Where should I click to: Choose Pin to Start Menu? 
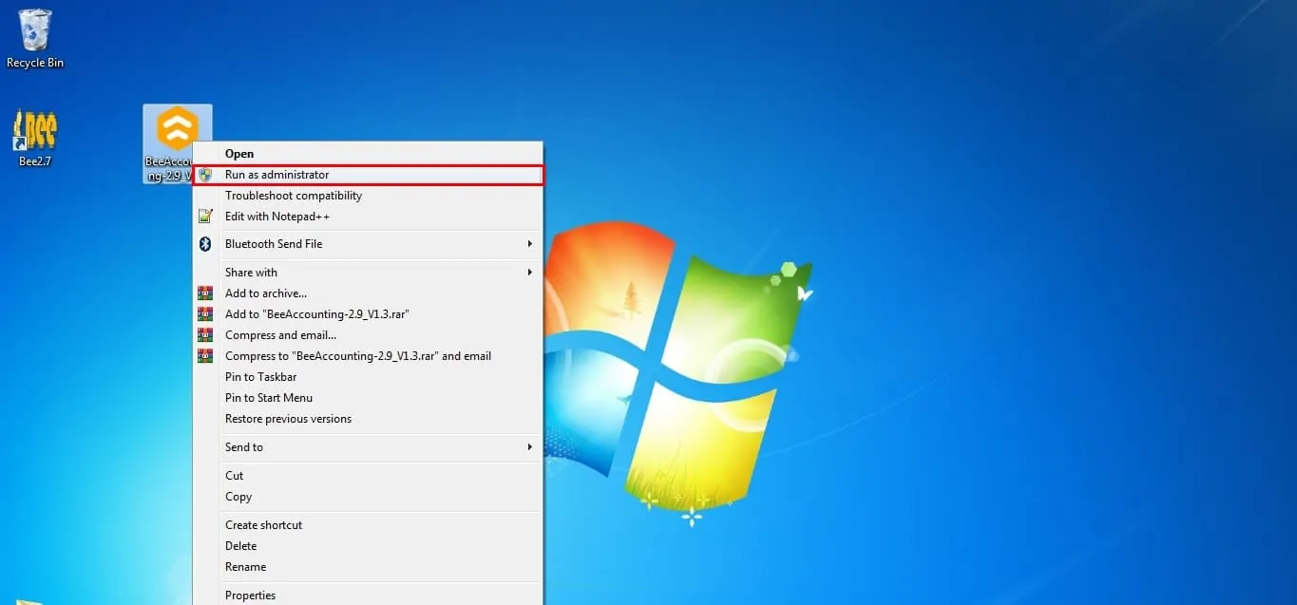click(x=368, y=398)
